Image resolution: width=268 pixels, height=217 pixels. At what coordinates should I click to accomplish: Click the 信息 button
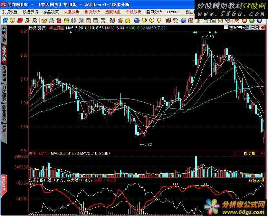pyautogui.click(x=255, y=27)
